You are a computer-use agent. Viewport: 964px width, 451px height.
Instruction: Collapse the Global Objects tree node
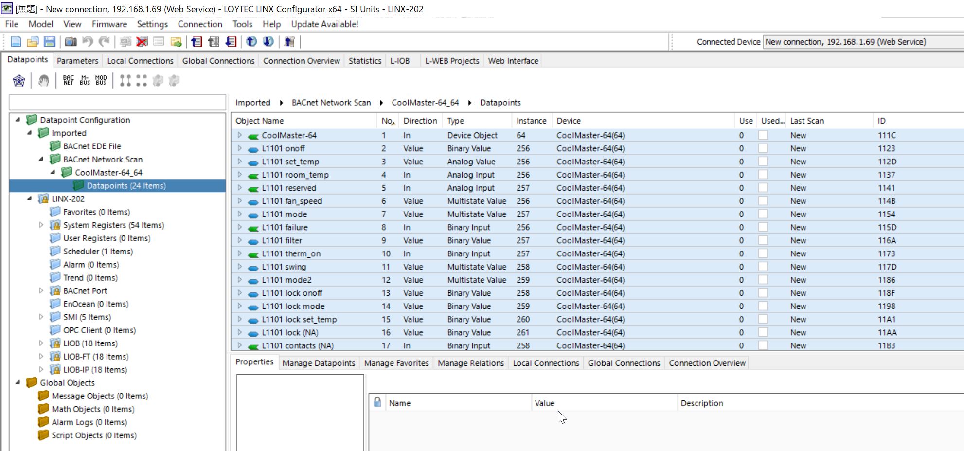(18, 383)
